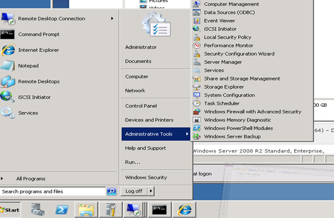The image size is (334, 218).
Task: Open Documents from Start menu
Action: pyautogui.click(x=138, y=61)
